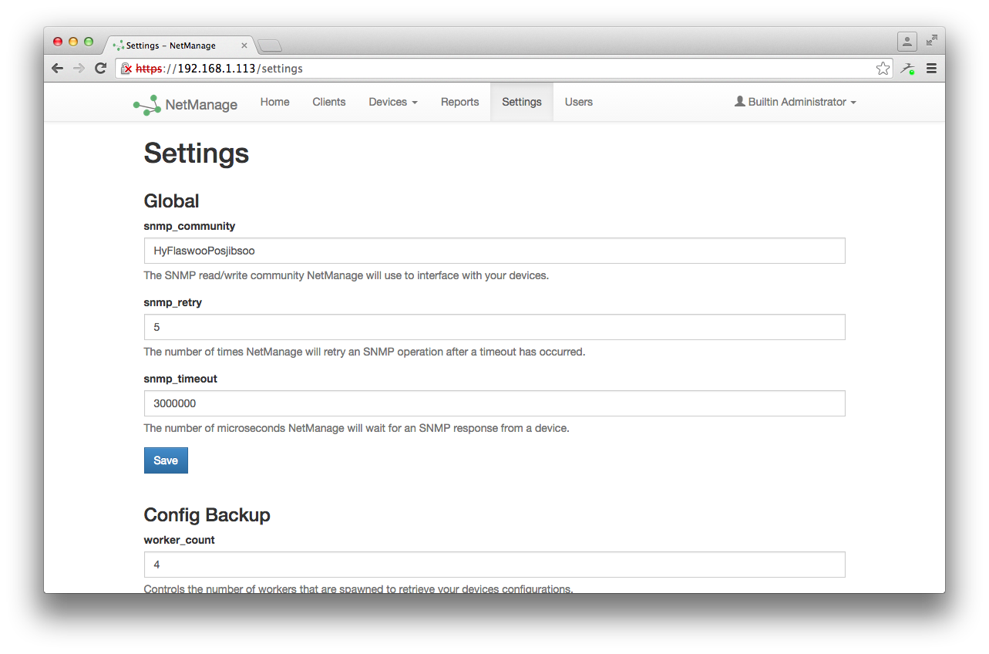Open the Users page
The width and height of the screenshot is (989, 654).
coord(579,102)
